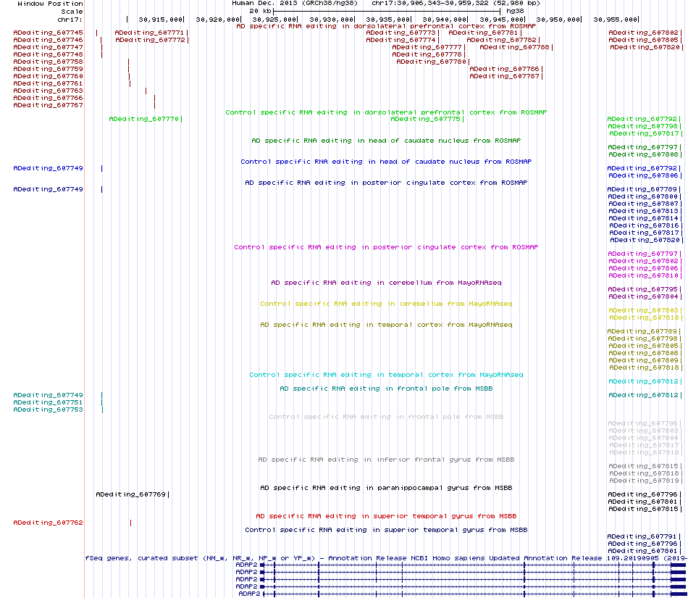Open the magenta ADediting_607810 site
Screen dimensions: 688x598
point(645,275)
